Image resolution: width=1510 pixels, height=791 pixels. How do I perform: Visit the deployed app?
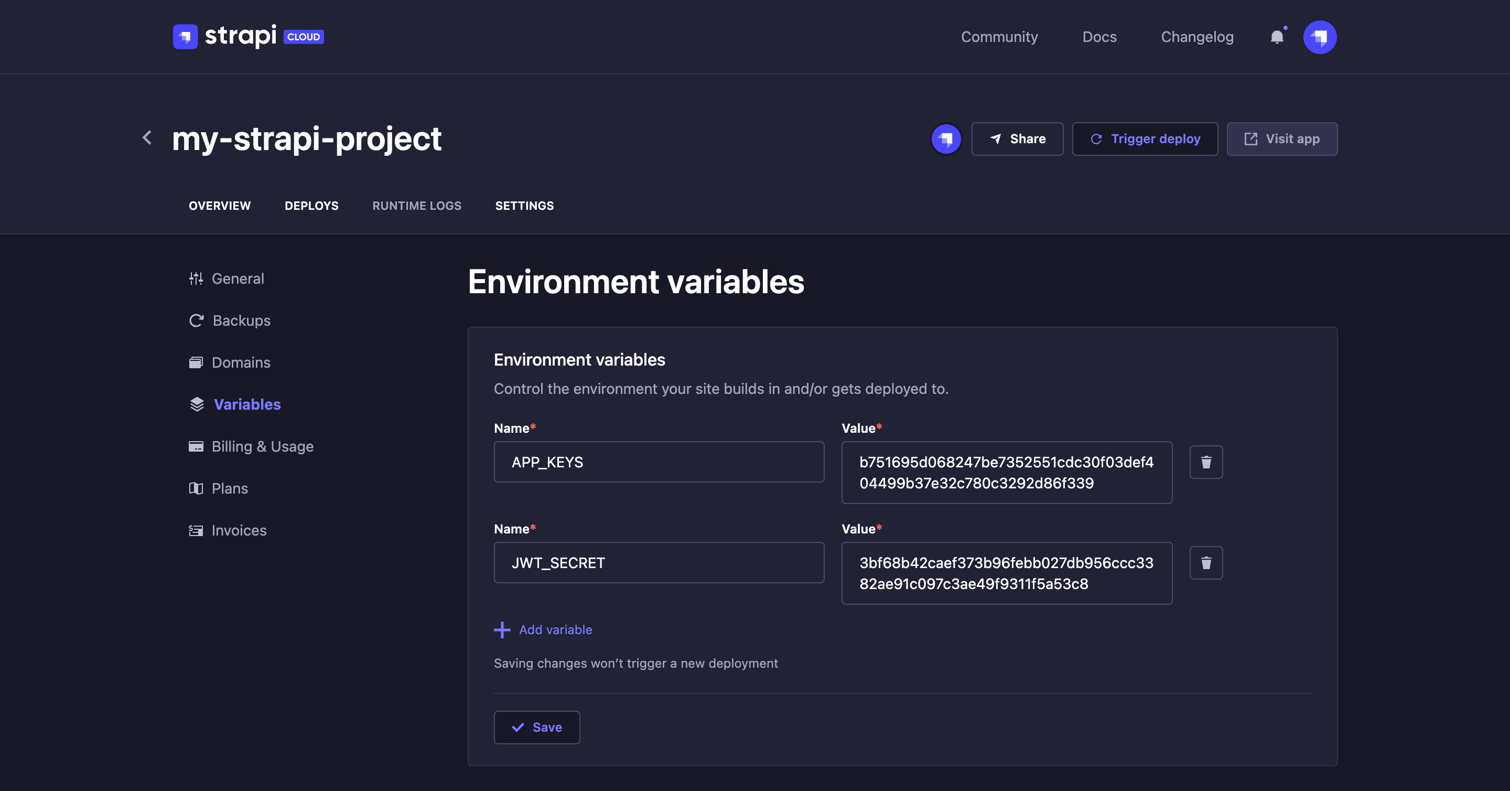point(1281,139)
